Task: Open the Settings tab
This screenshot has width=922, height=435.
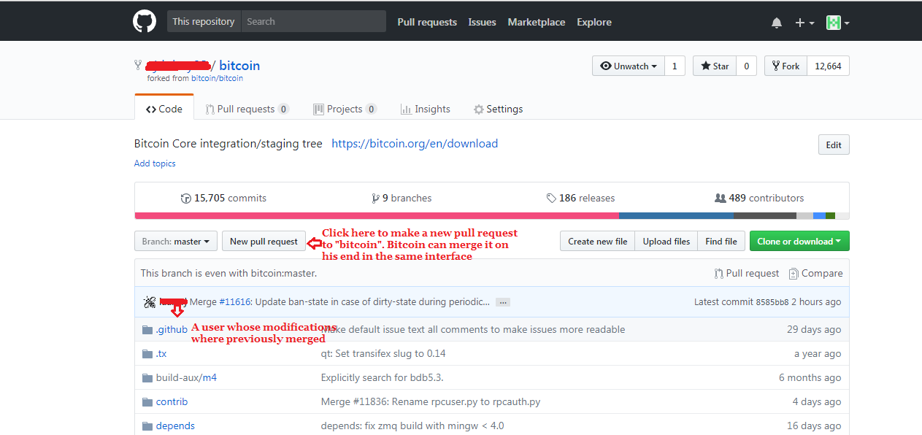Action: point(498,109)
